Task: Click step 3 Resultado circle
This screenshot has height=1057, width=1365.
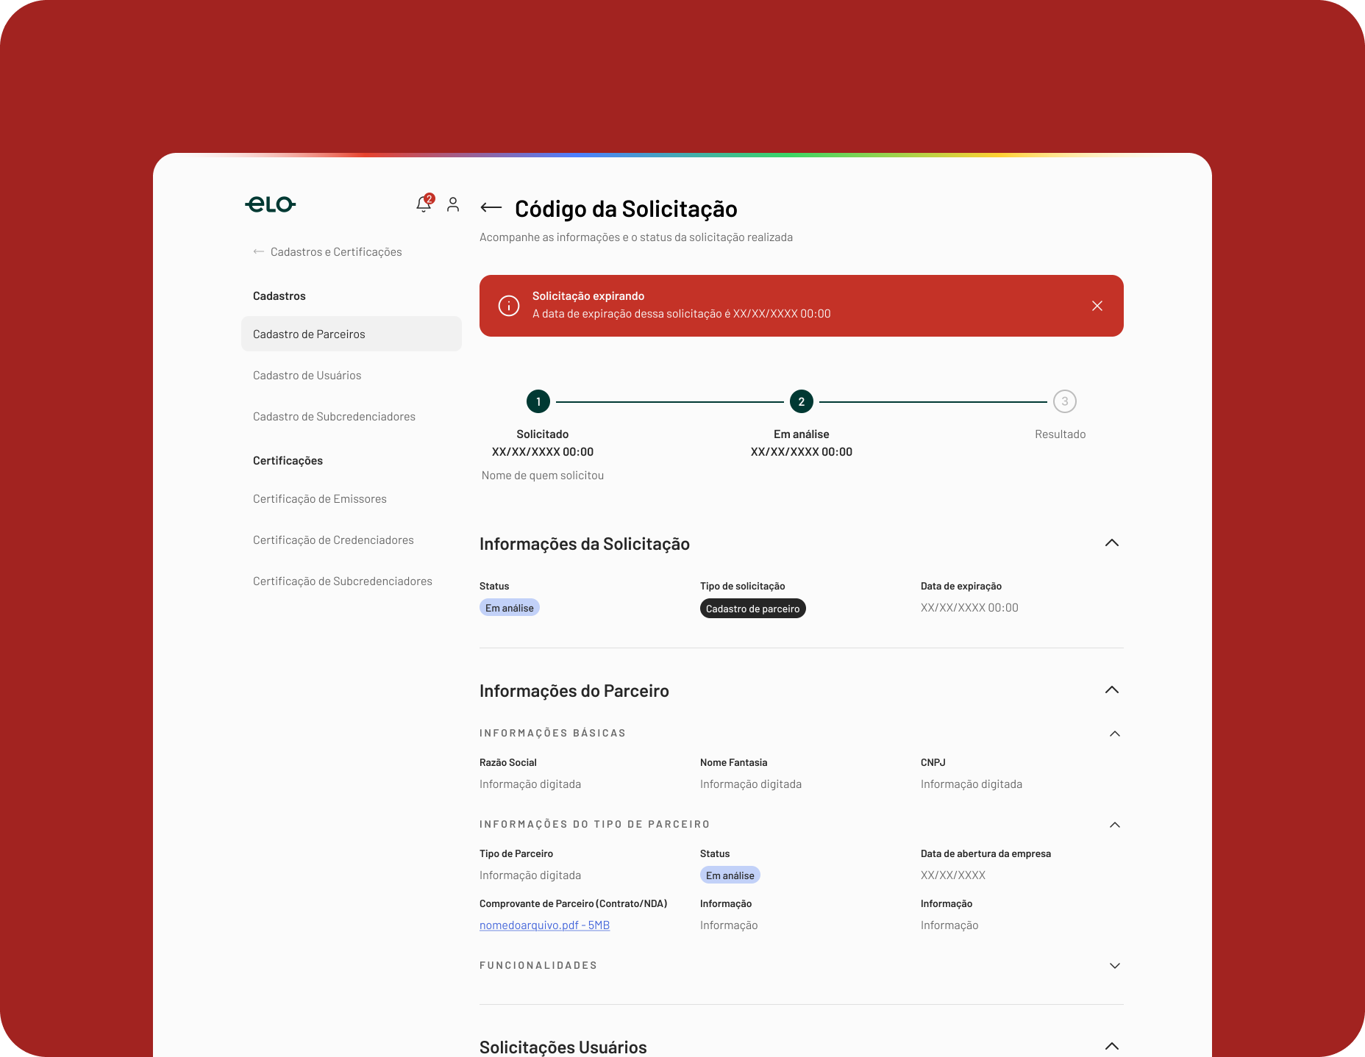Action: click(x=1065, y=401)
